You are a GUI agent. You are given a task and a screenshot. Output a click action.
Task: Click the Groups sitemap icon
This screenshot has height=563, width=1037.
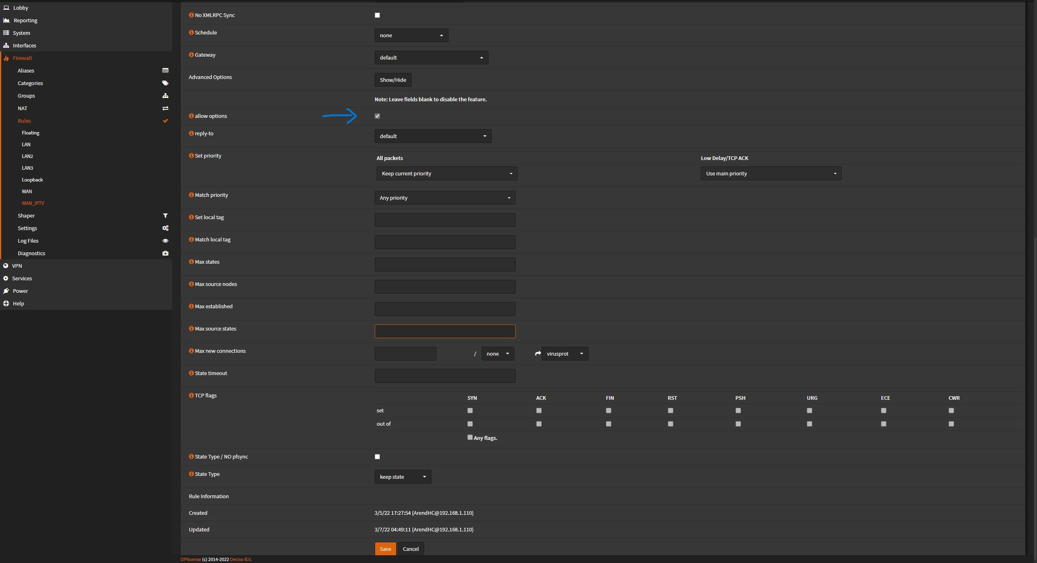pyautogui.click(x=165, y=96)
